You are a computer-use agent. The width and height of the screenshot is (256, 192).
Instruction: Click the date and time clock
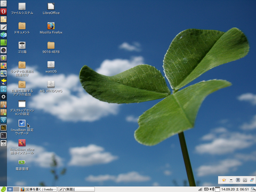235,189
